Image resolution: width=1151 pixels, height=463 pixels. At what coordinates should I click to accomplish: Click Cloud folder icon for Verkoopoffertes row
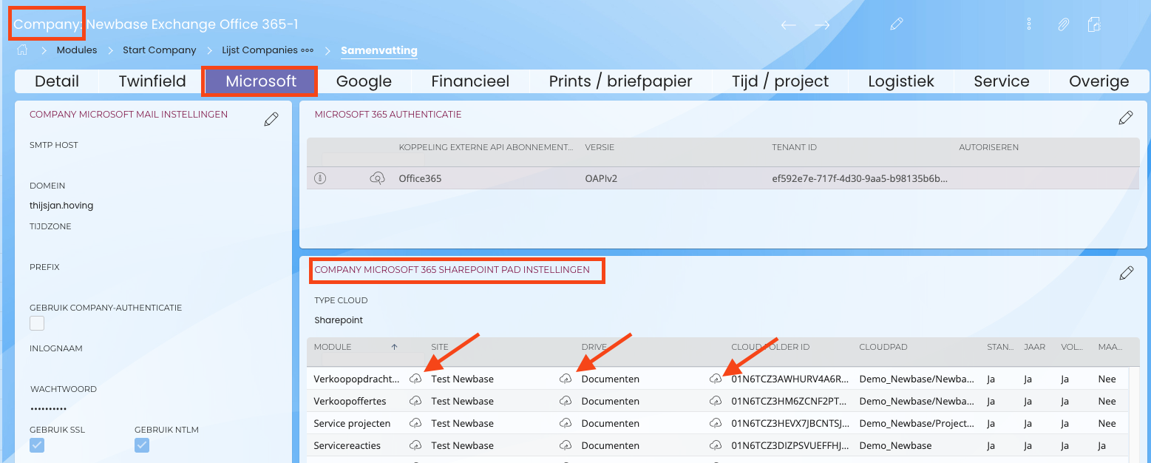pyautogui.click(x=716, y=401)
